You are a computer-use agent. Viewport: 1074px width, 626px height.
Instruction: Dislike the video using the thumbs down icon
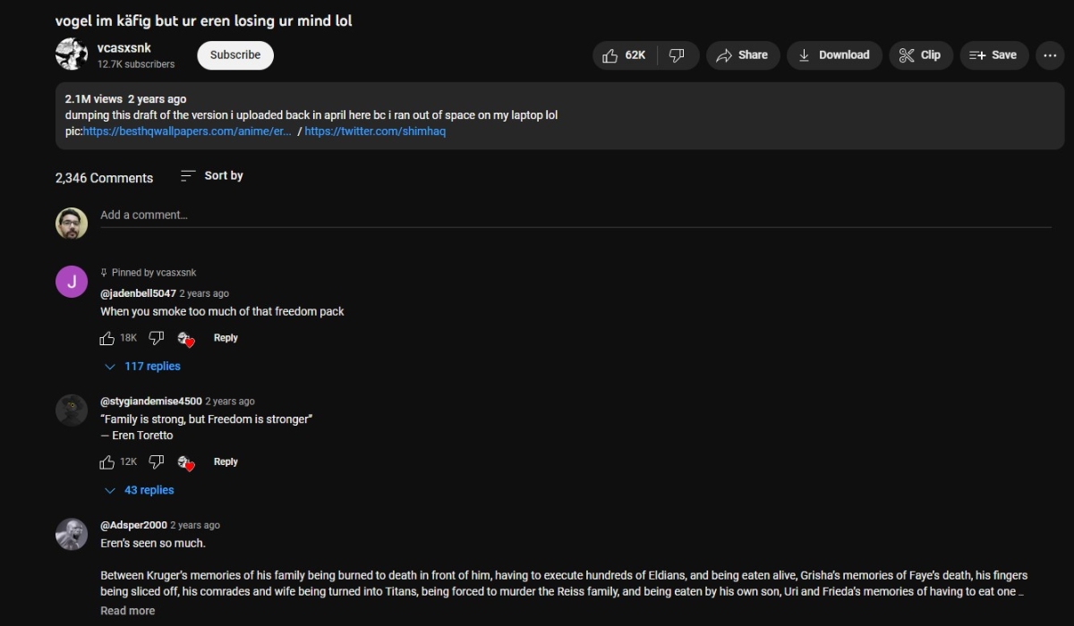pyautogui.click(x=678, y=55)
